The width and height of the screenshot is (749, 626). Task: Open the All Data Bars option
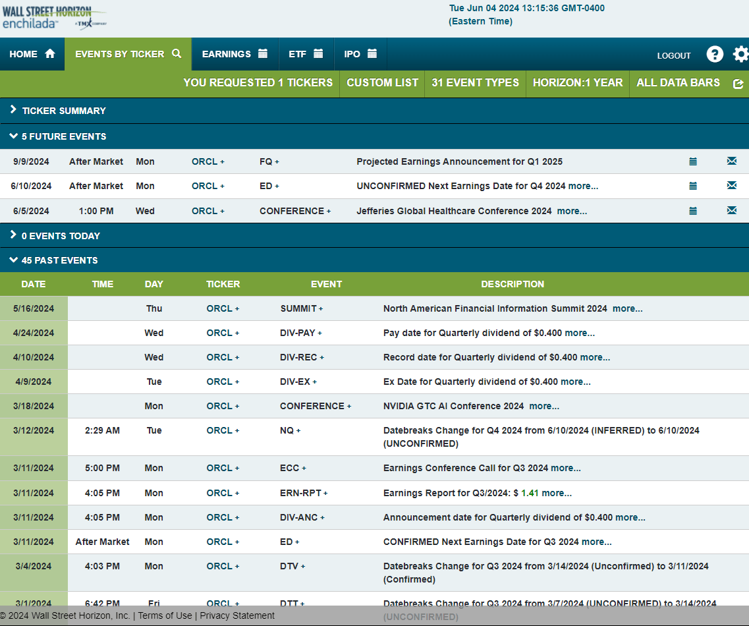click(x=678, y=82)
